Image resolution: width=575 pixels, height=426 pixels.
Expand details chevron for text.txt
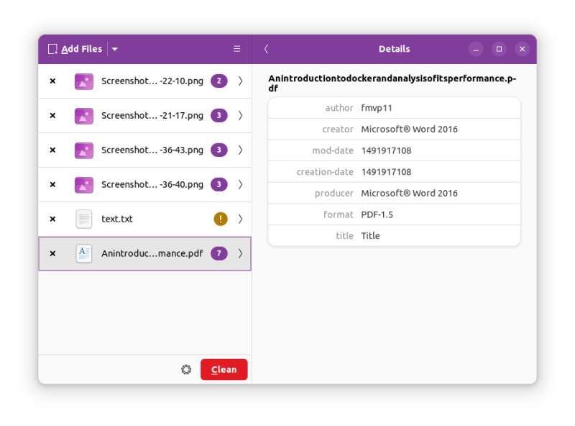(240, 219)
